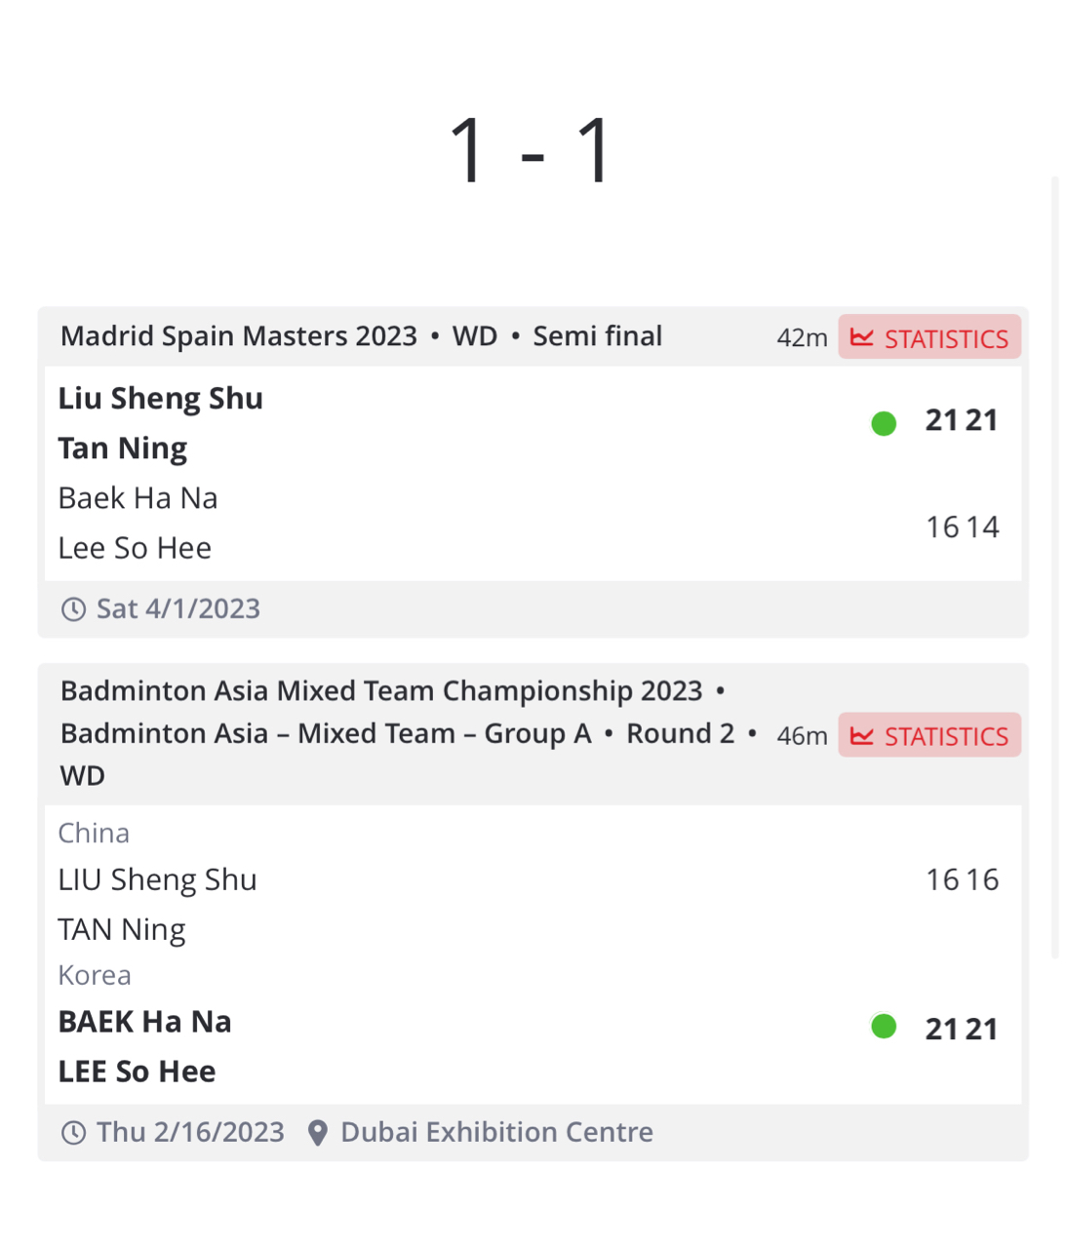Open Badminton Asia Mixed Team Championship 2023 title

click(x=381, y=690)
